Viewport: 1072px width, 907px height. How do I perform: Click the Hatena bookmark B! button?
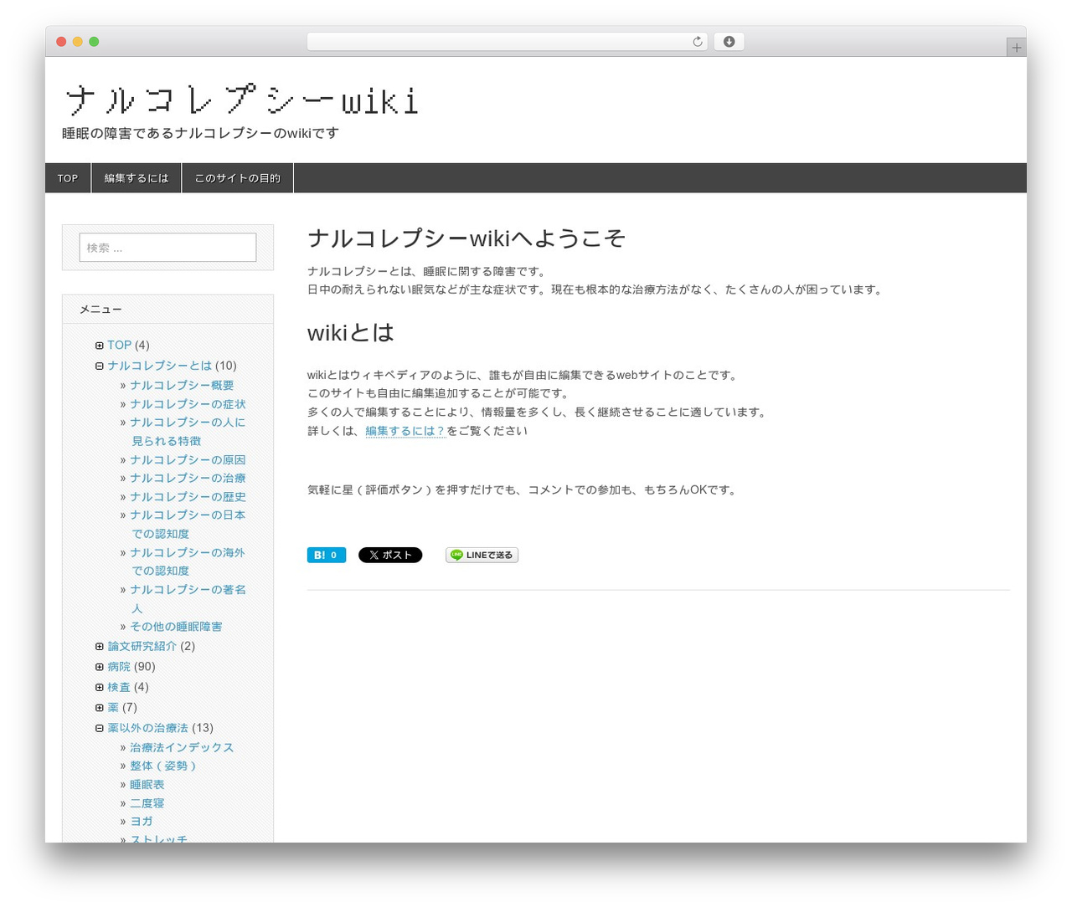click(327, 555)
